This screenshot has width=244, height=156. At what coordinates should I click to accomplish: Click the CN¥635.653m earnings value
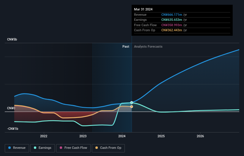tap(172, 20)
